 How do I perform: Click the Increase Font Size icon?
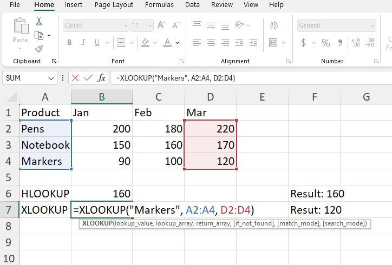coord(161,25)
